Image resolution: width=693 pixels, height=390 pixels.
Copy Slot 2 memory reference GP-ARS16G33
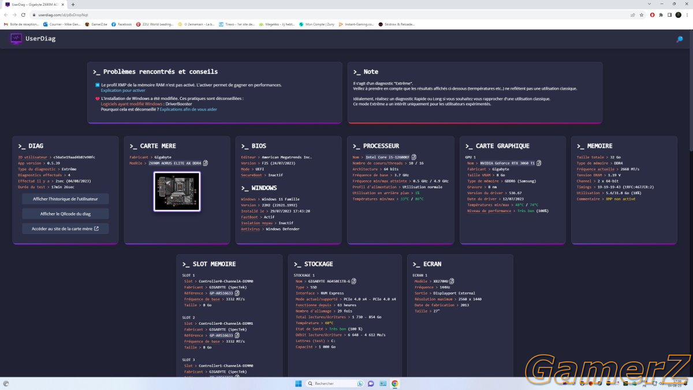click(237, 335)
